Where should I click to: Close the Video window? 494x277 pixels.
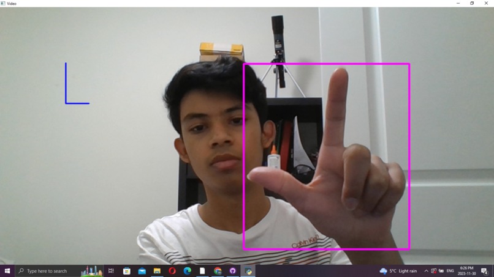(x=486, y=3)
